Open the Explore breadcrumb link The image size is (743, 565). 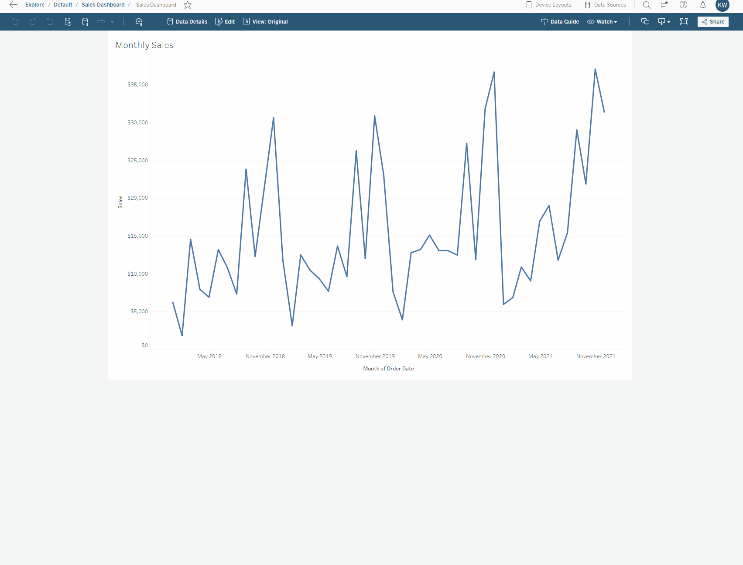click(x=35, y=5)
